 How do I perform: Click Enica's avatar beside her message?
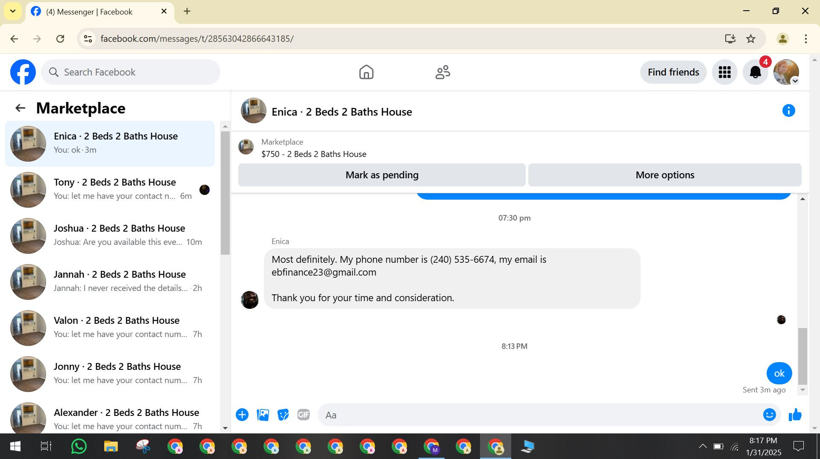coord(250,300)
